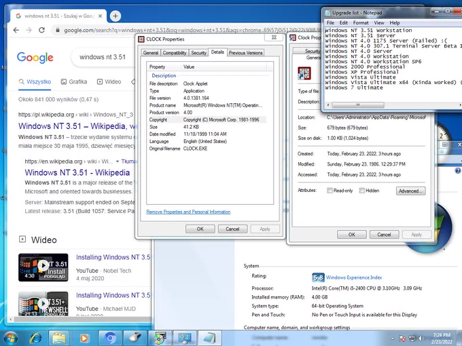Image resolution: width=462 pixels, height=346 pixels.
Task: Click the Notepad title bar icon
Action: (x=327, y=13)
